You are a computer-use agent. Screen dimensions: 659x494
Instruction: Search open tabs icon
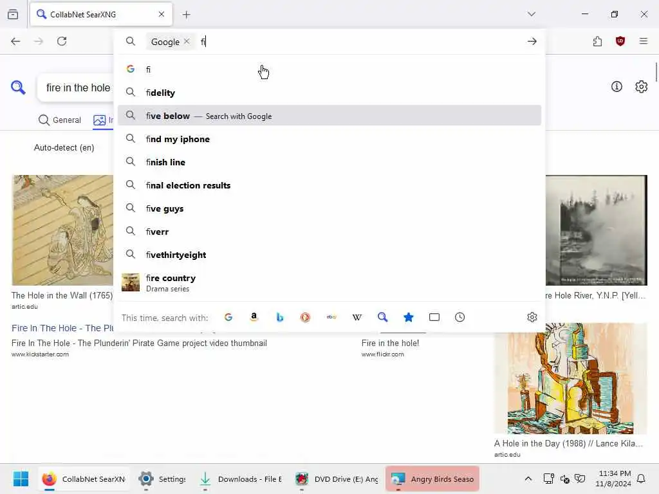click(x=434, y=317)
